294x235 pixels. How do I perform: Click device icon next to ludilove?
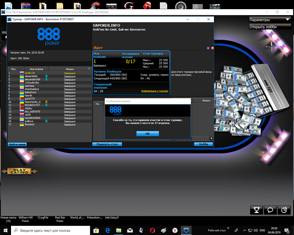(46, 121)
